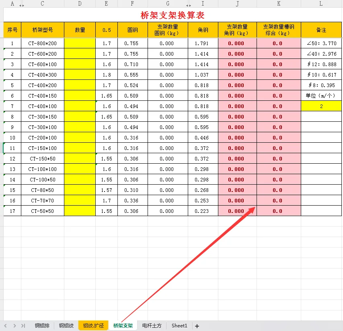Viewport: 343px width, 331px height.
Task: Click the yellow quantity cell for CT-800*200
Action: 80,43
